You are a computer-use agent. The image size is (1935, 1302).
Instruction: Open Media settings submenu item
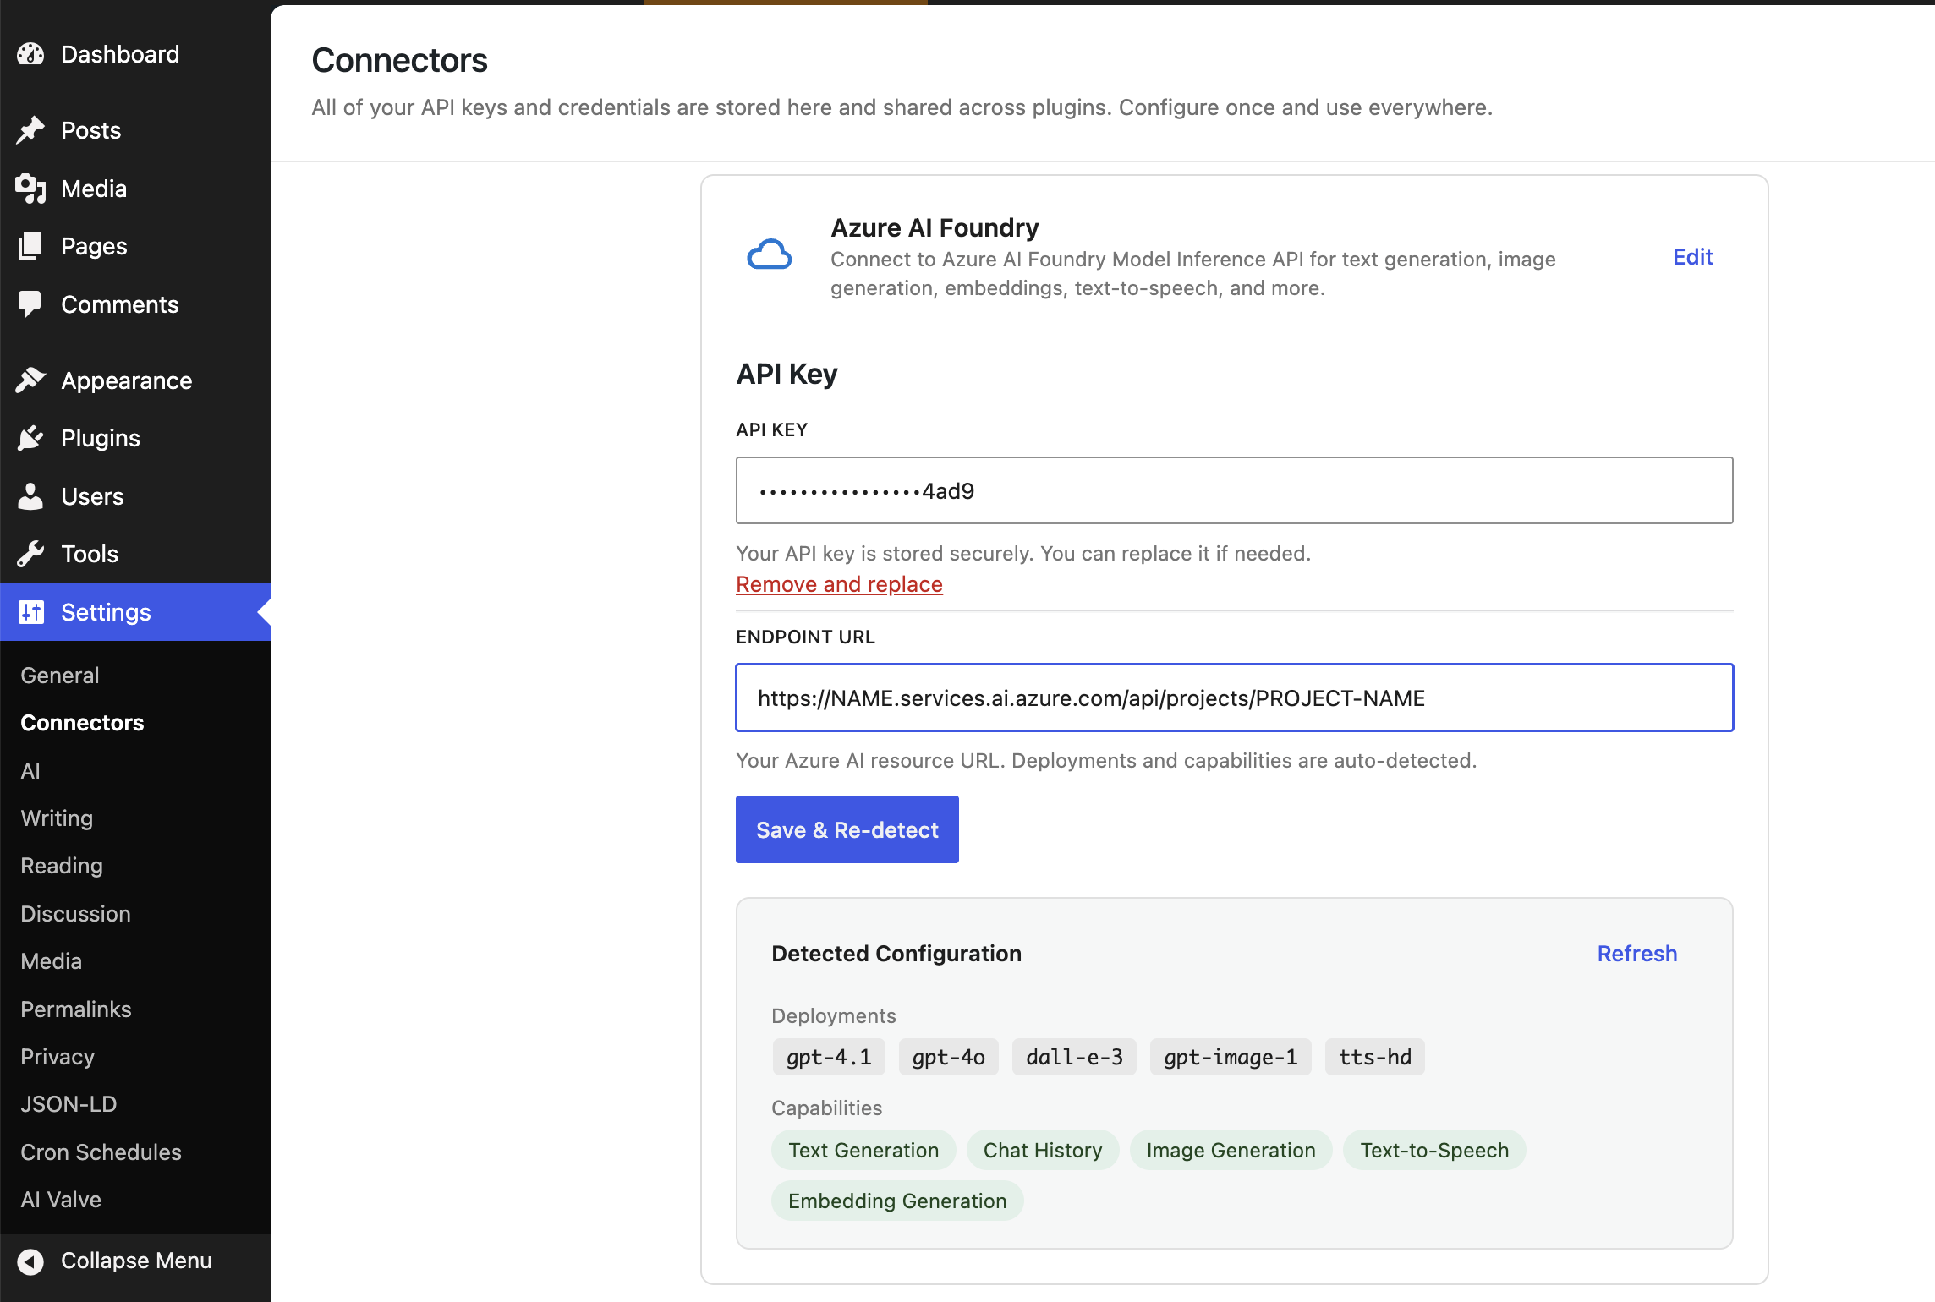coord(51,961)
